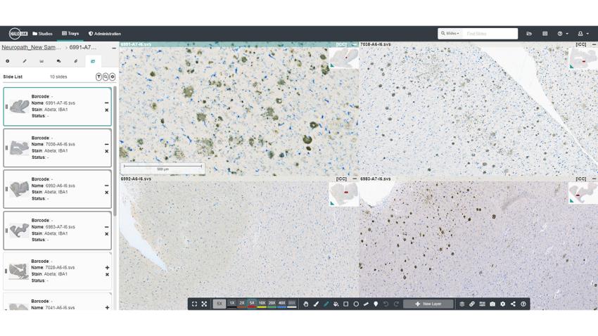
Task: Select the pan hand tool
Action: tap(306, 304)
